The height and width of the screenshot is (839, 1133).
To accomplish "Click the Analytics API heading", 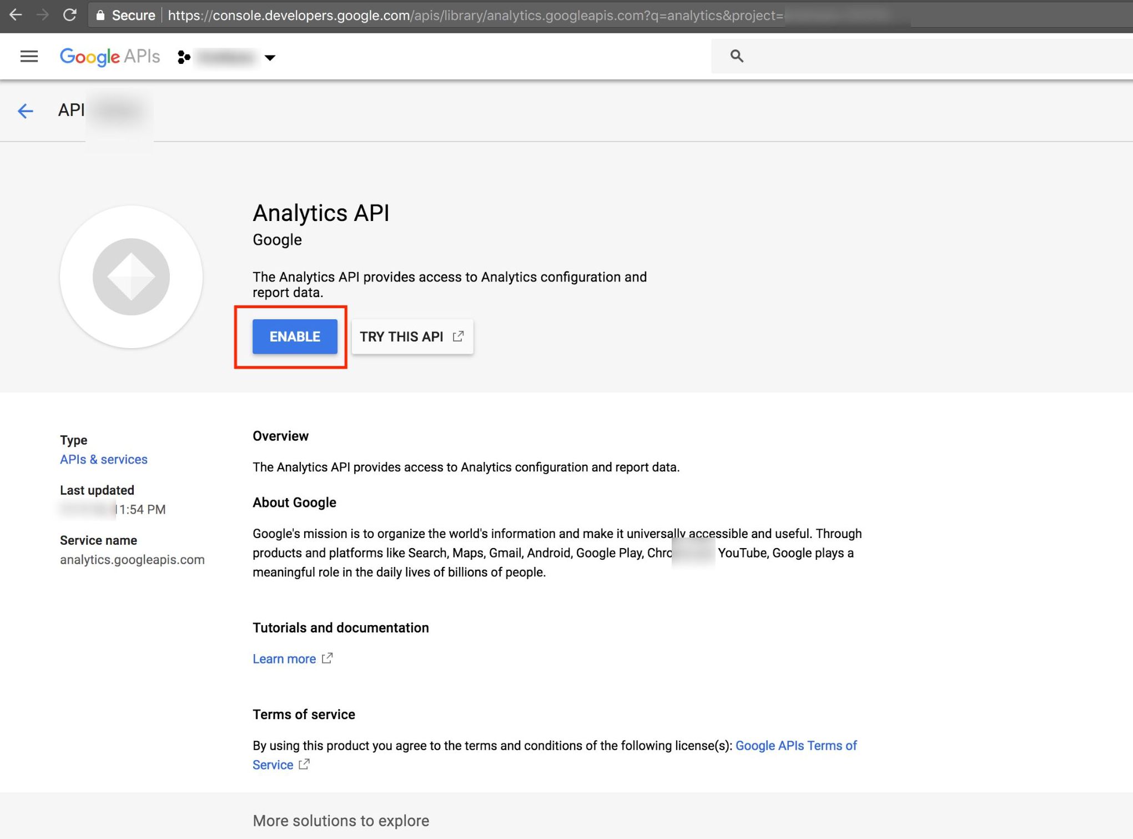I will click(x=321, y=213).
